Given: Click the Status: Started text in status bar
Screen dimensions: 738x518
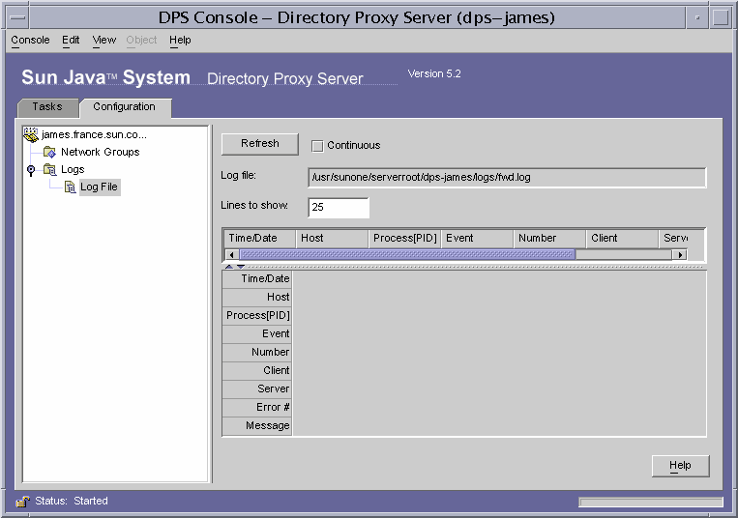Looking at the screenshot, I should (x=72, y=501).
